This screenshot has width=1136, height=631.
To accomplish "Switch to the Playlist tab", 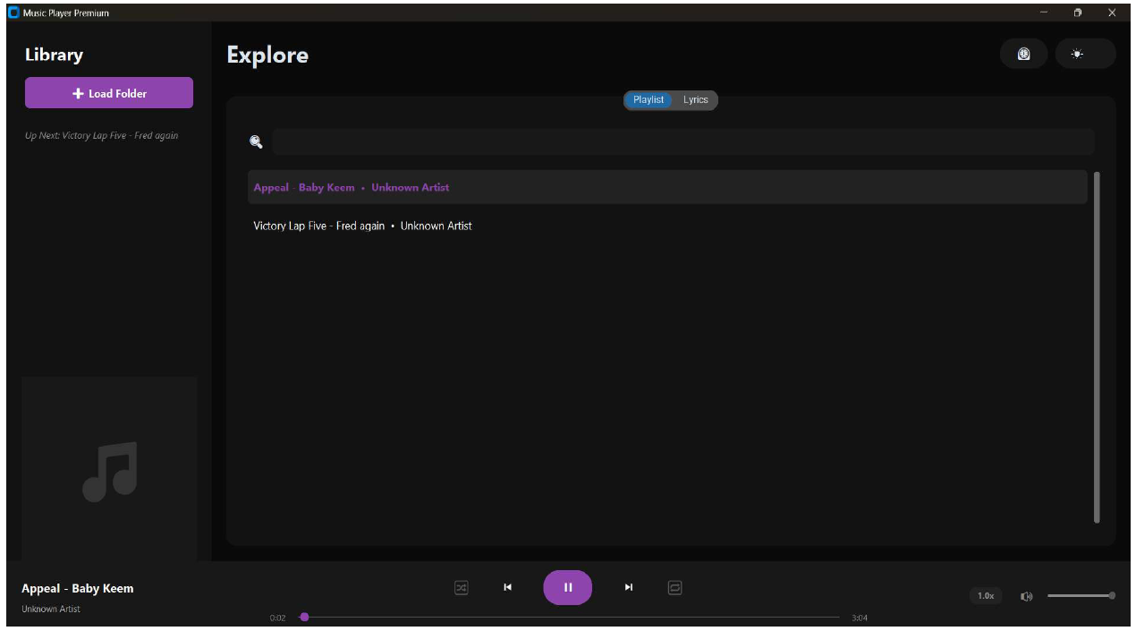I will click(649, 100).
